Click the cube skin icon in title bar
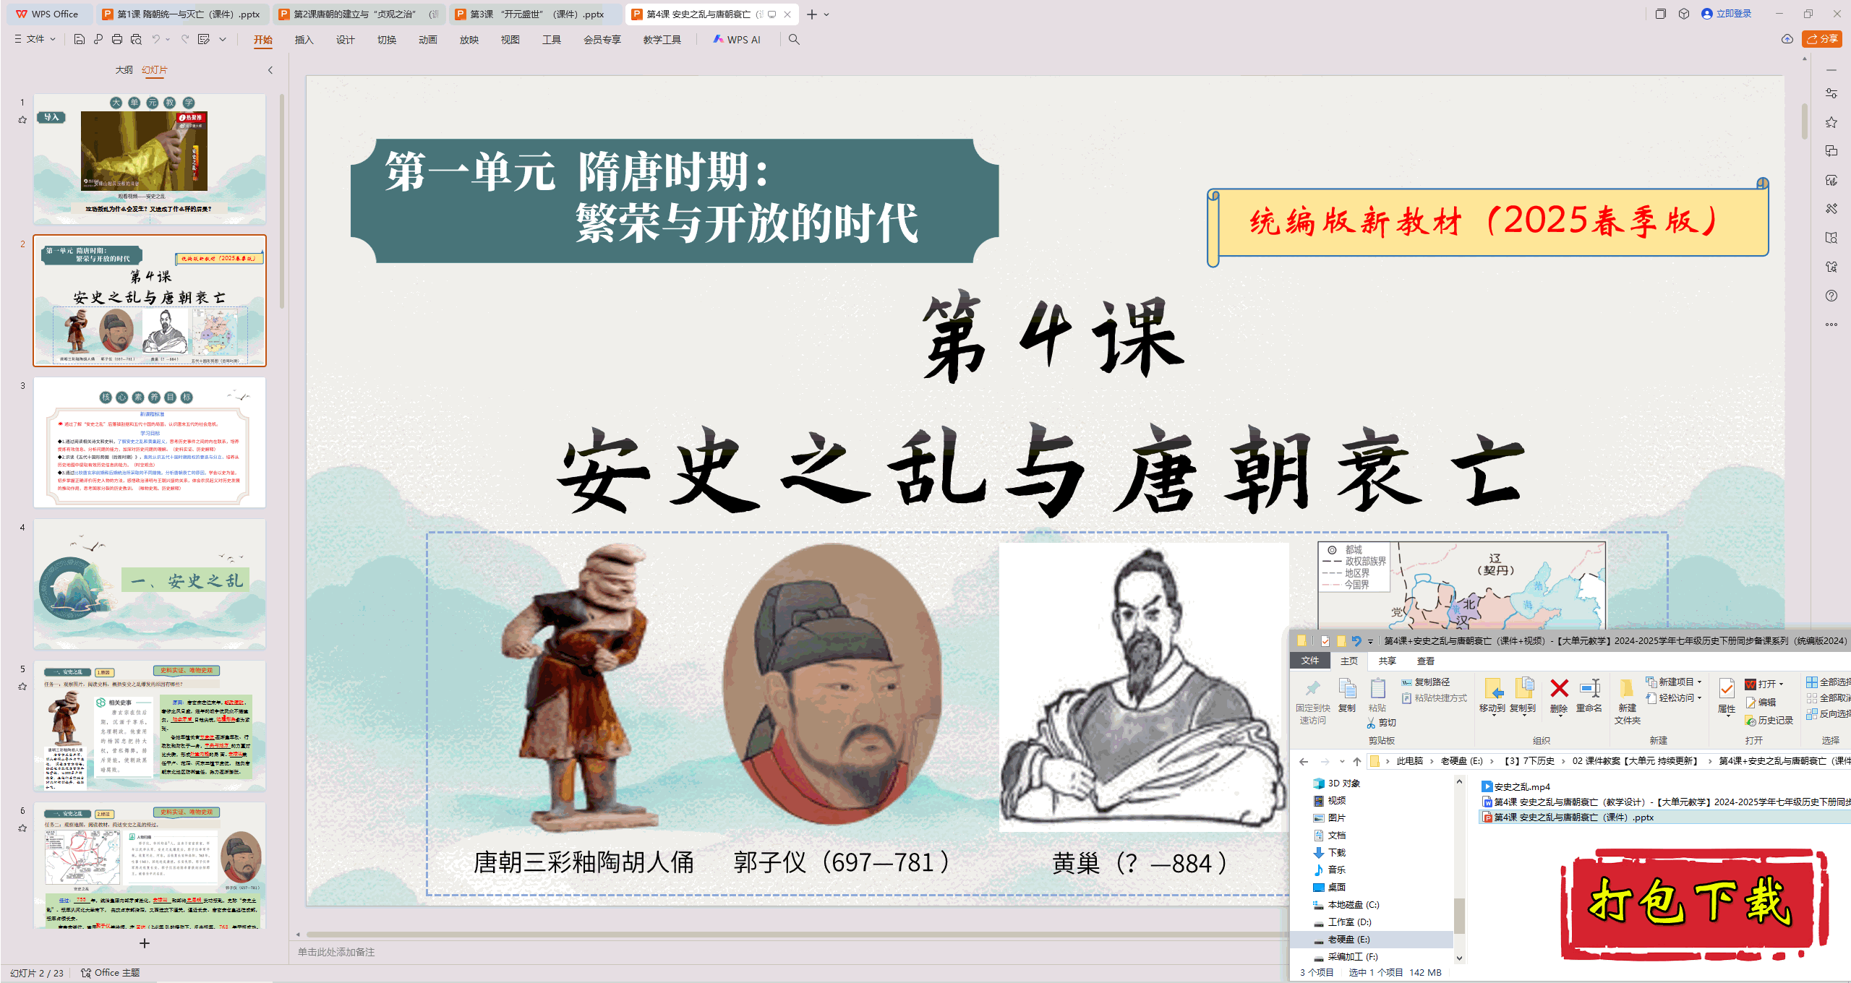This screenshot has height=983, width=1851. (1684, 14)
